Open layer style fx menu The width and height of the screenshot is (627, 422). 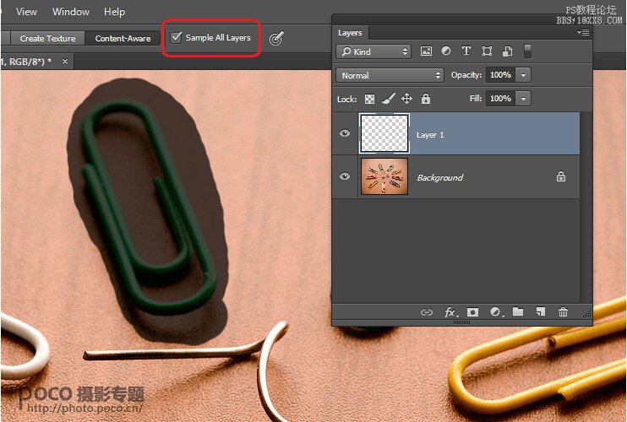tap(451, 312)
